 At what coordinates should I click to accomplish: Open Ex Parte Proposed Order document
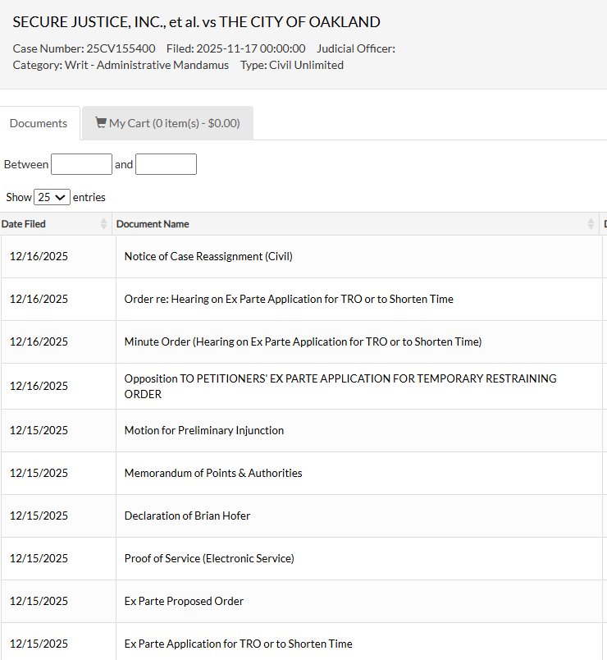(184, 601)
